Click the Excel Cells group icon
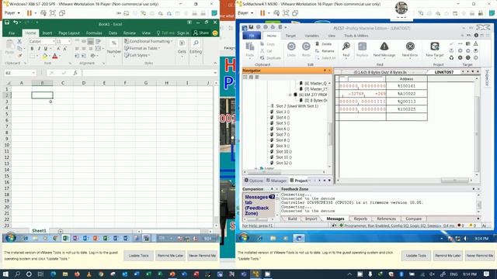The height and width of the screenshot is (279, 497). (182, 43)
